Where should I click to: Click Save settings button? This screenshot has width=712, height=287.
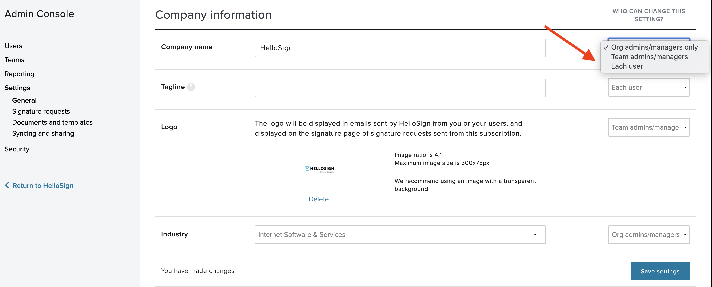pos(660,271)
